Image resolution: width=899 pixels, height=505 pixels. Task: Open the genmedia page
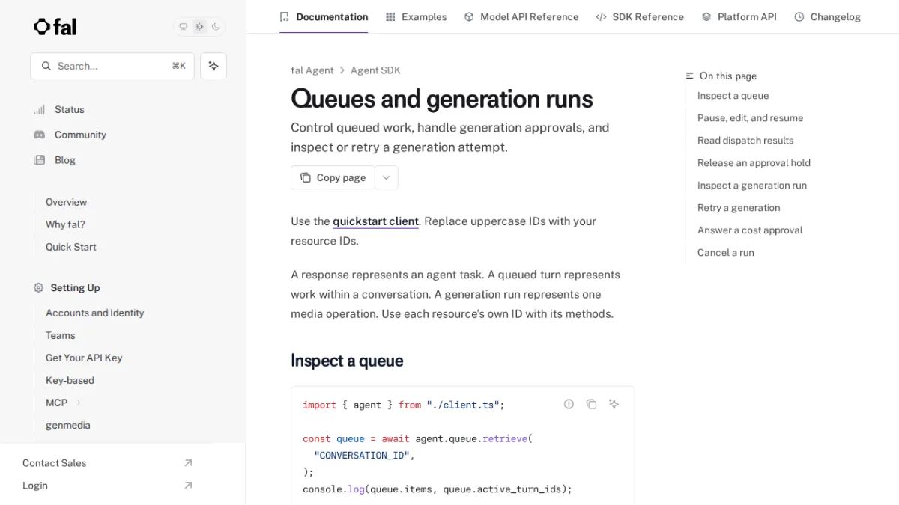click(x=68, y=425)
